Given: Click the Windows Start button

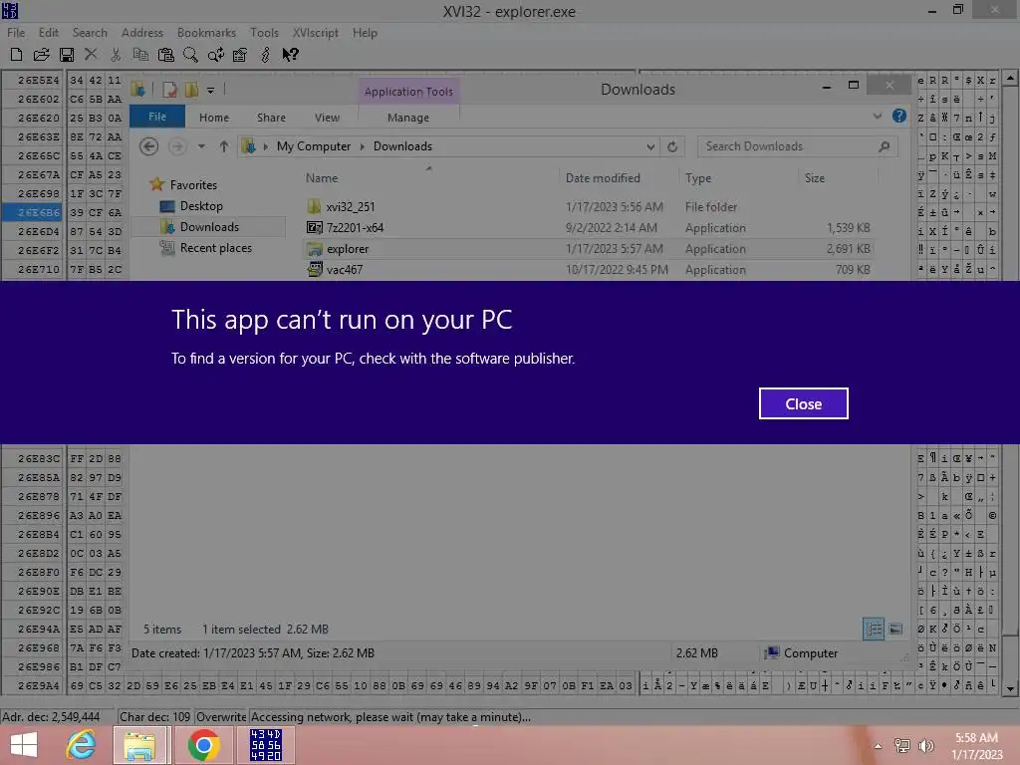Looking at the screenshot, I should 24,745.
